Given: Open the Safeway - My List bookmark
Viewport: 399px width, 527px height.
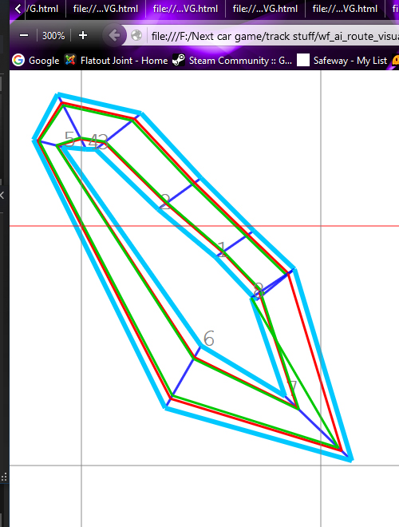Looking at the screenshot, I should (342, 61).
